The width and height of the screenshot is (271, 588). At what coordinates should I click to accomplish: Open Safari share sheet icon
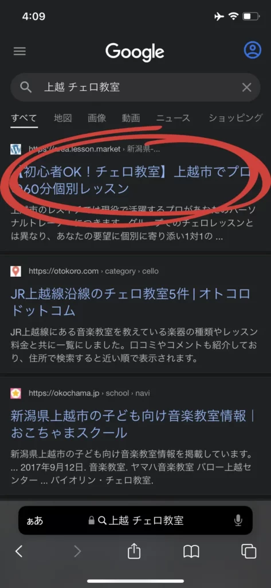click(133, 551)
